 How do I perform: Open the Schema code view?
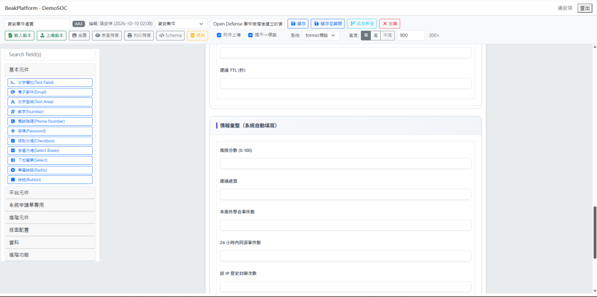[x=170, y=36]
